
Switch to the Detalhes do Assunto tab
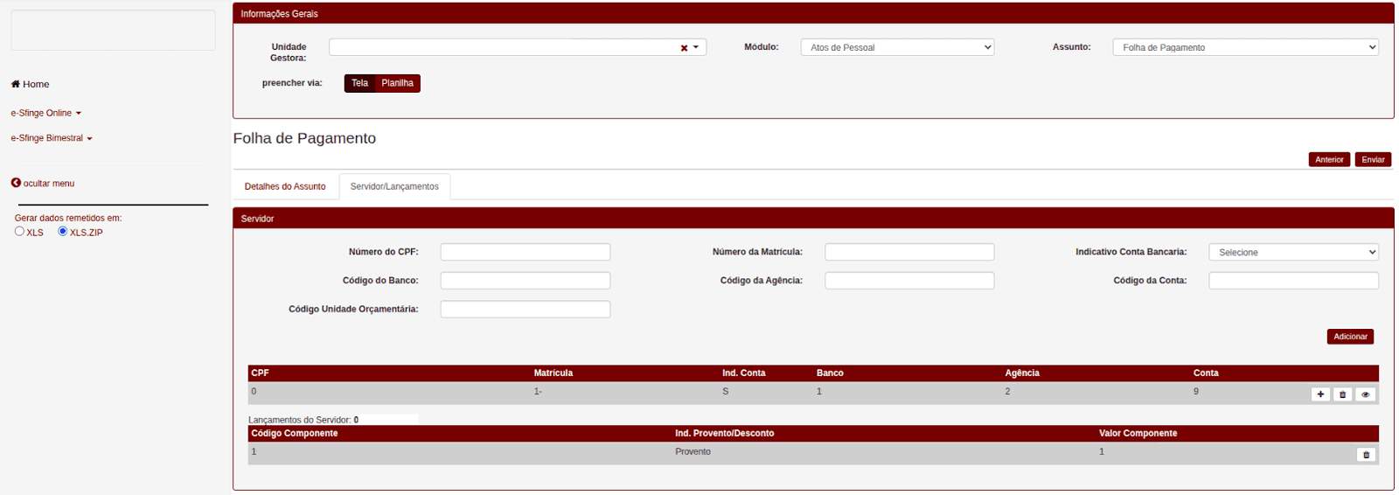(x=285, y=186)
